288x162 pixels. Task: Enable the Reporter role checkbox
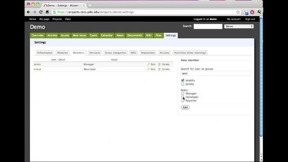pyautogui.click(x=183, y=101)
